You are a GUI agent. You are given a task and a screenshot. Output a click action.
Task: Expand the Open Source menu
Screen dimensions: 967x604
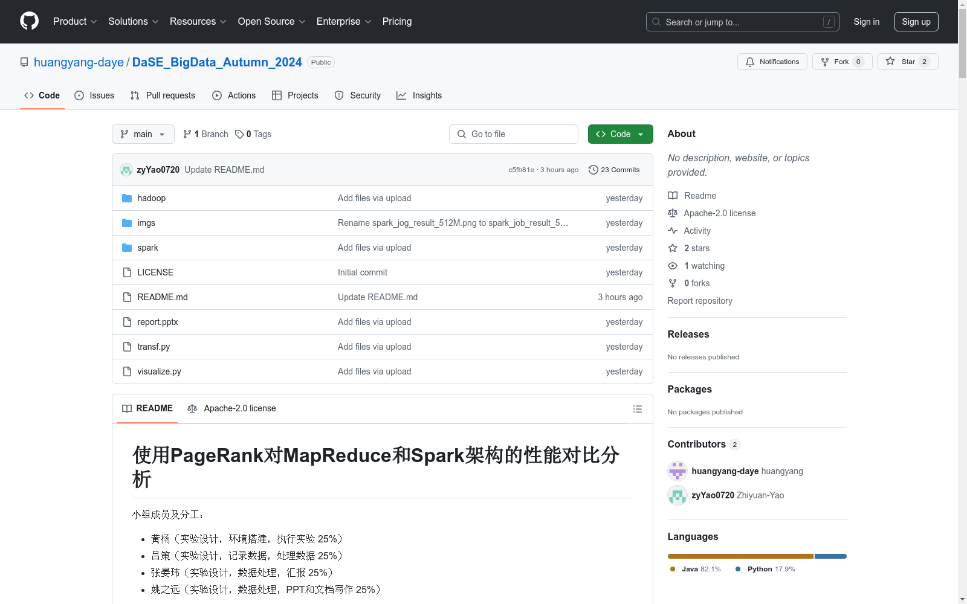tap(272, 21)
